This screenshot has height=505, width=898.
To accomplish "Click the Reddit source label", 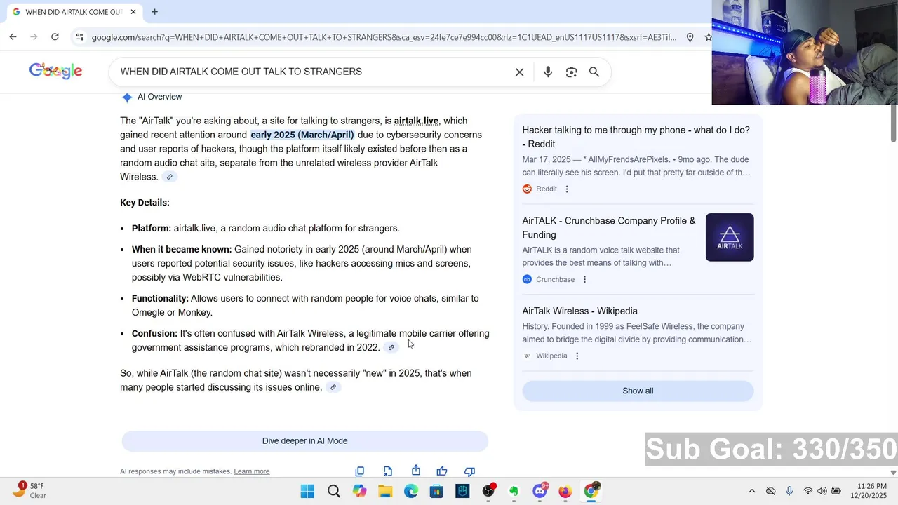I will [547, 189].
